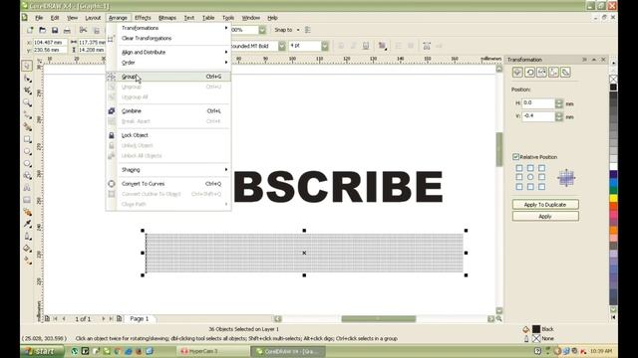Image resolution: width=638 pixels, height=358 pixels.
Task: Select the Rectangle tool in the toolbox
Action: point(27,139)
